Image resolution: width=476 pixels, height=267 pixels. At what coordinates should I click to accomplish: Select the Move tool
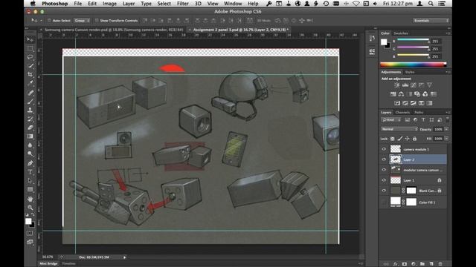click(x=30, y=39)
